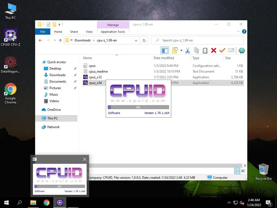Open the folder options dropdown arrow in toolbar
277x208 pixels.
pos(181,51)
